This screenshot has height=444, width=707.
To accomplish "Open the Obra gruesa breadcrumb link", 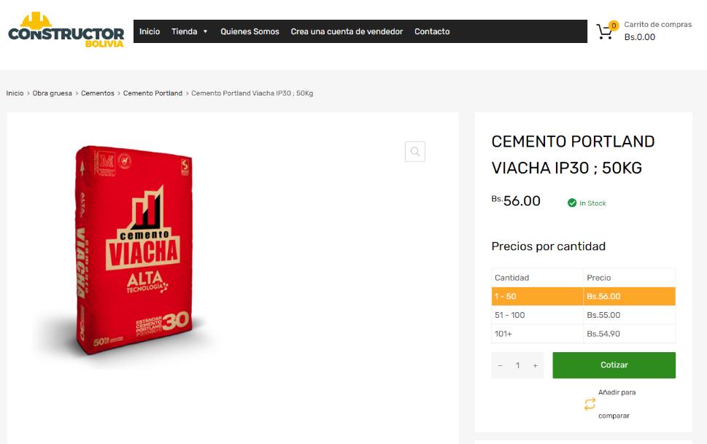I will click(x=53, y=93).
